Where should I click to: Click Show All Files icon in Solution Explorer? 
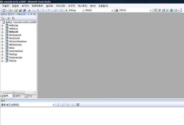point(8,18)
